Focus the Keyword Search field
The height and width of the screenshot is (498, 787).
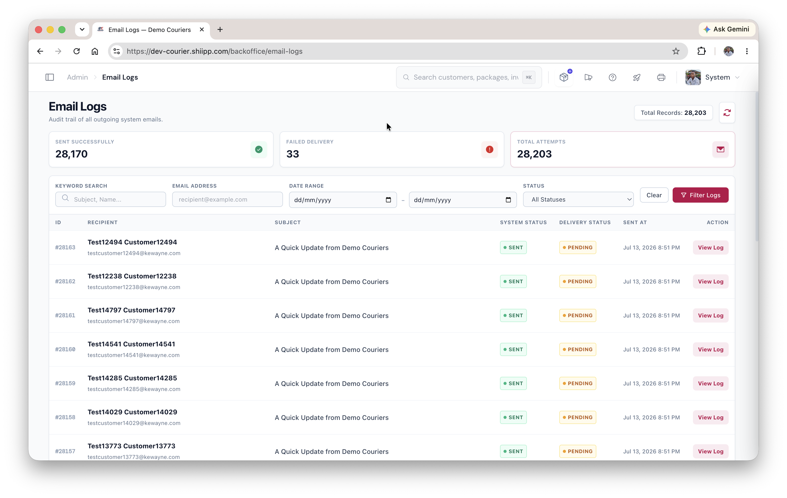[x=111, y=200]
